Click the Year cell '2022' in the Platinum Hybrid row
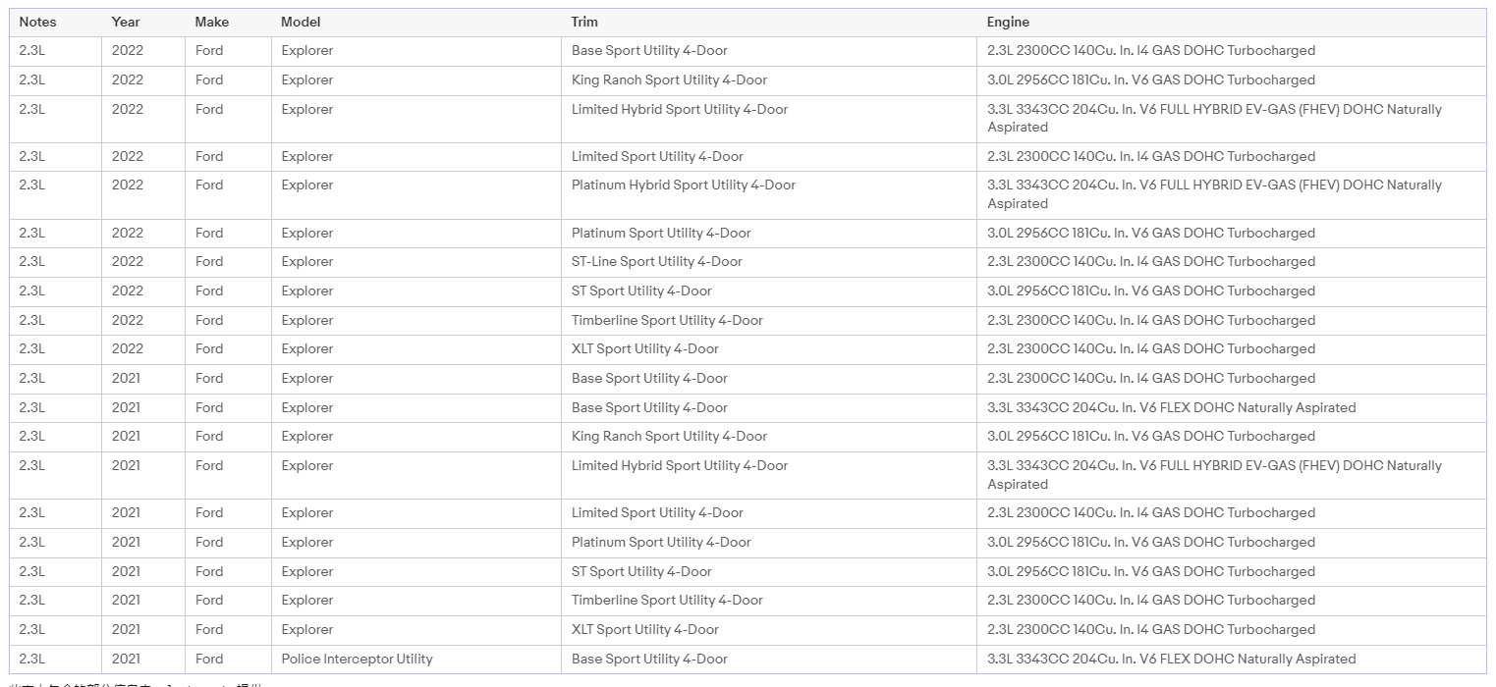This screenshot has width=1496, height=687. (x=127, y=185)
